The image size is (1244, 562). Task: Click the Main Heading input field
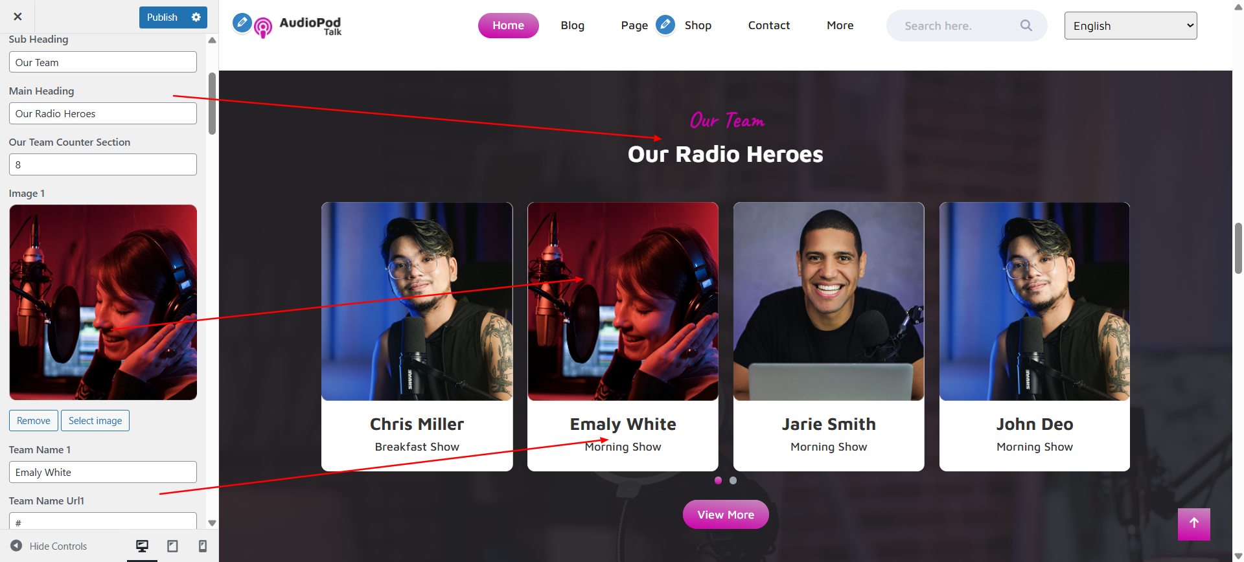(x=103, y=113)
